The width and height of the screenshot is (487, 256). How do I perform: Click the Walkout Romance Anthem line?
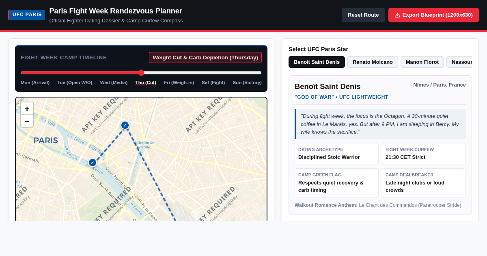[x=378, y=205]
